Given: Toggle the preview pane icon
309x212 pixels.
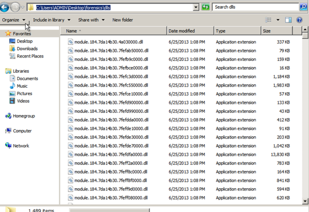Looking at the screenshot, I should coord(288,20).
